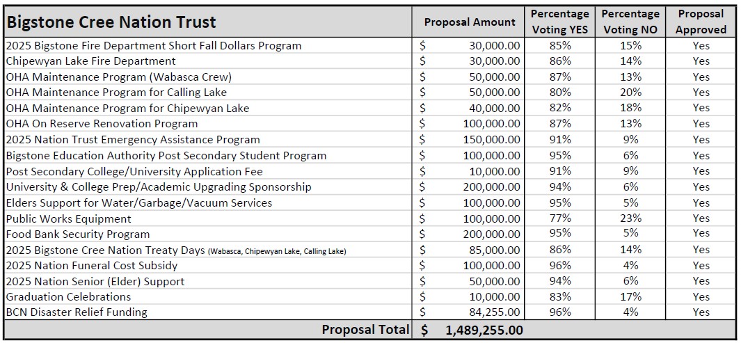Select the Food Bank Security Program cell
The height and width of the screenshot is (343, 741).
[208, 234]
